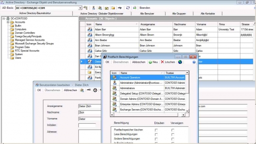Click the single user icon in main toolbar
This screenshot has width=256, height=144.
coord(94,8)
